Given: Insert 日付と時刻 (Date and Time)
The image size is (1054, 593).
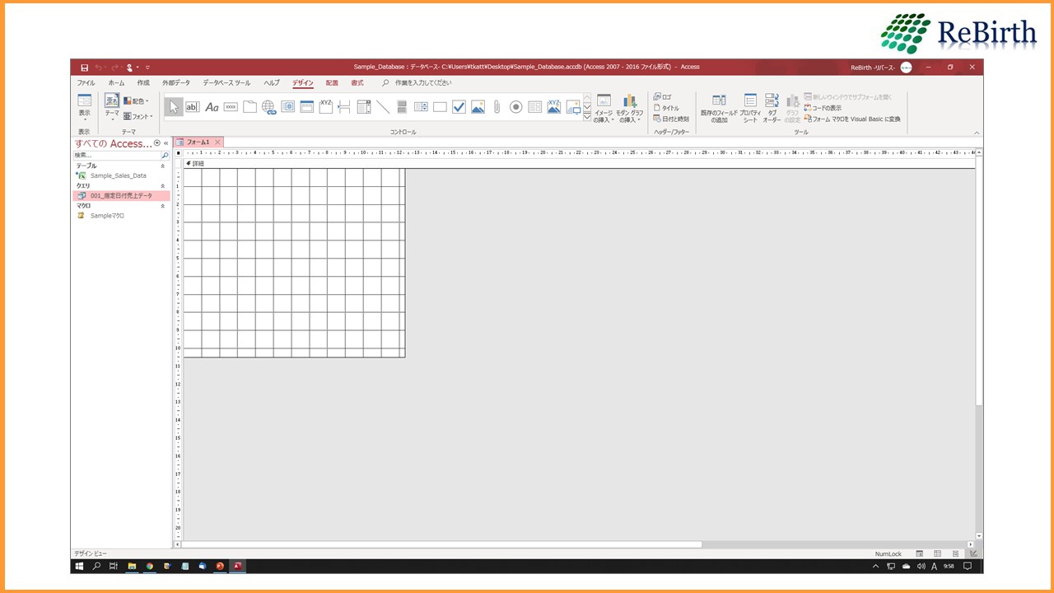Looking at the screenshot, I should pos(671,119).
